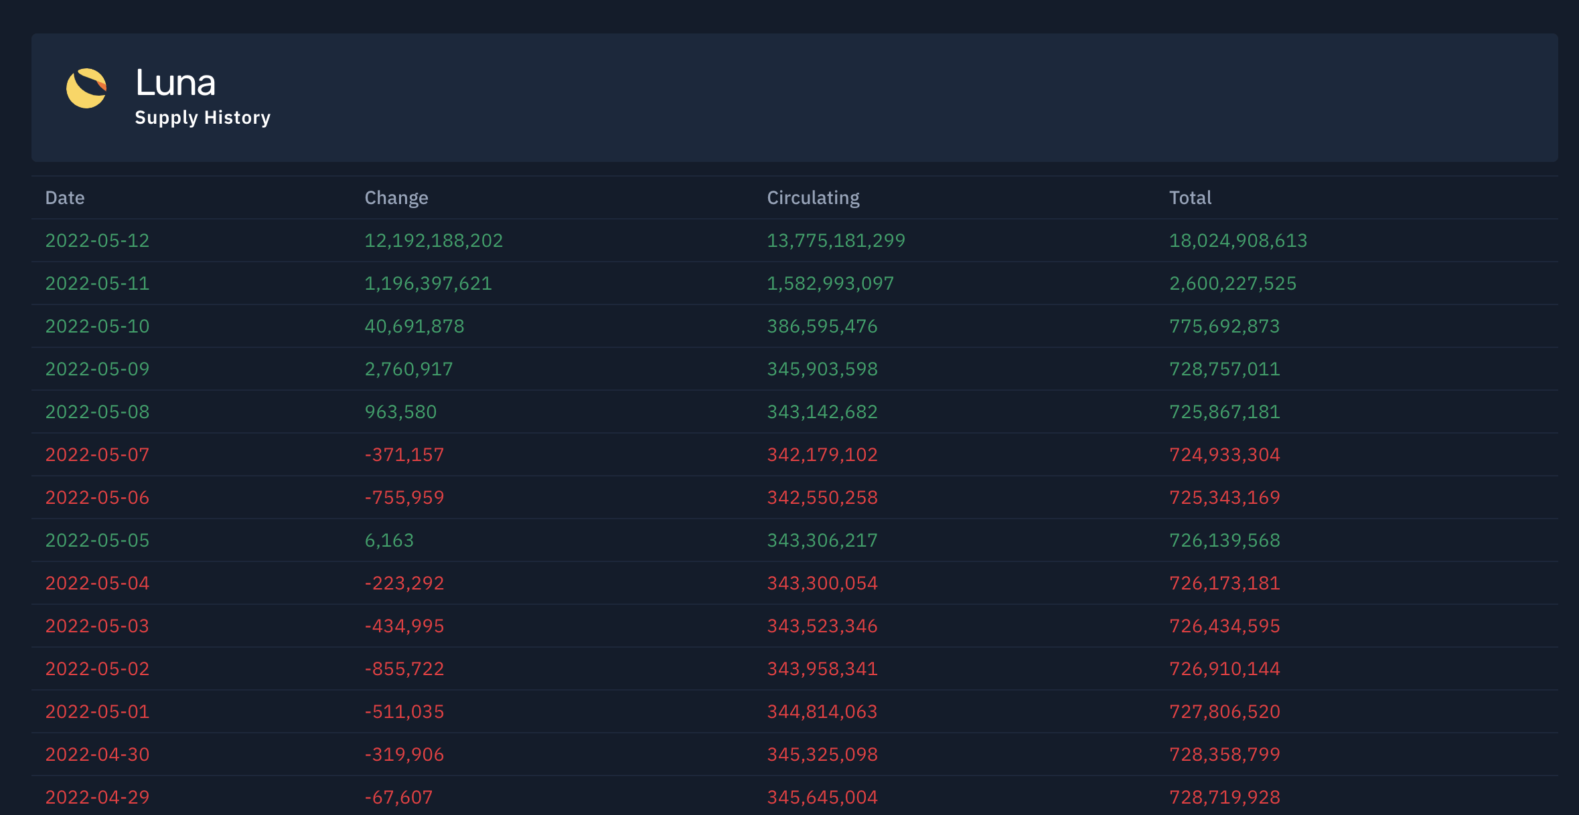This screenshot has width=1579, height=815.
Task: Click change value 6,163
Action: (389, 541)
